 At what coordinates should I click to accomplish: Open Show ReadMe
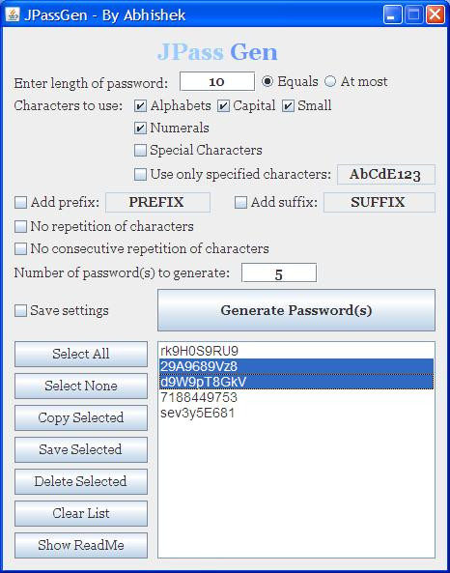(81, 545)
